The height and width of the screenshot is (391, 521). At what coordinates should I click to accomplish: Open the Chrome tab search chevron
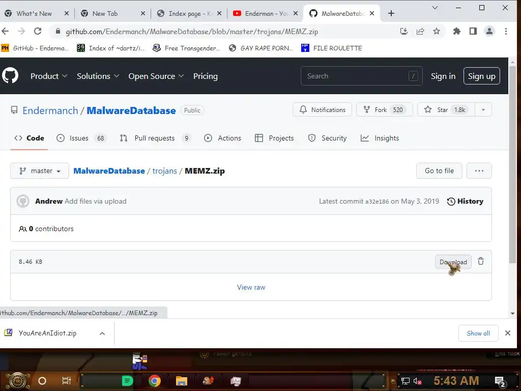tap(435, 8)
